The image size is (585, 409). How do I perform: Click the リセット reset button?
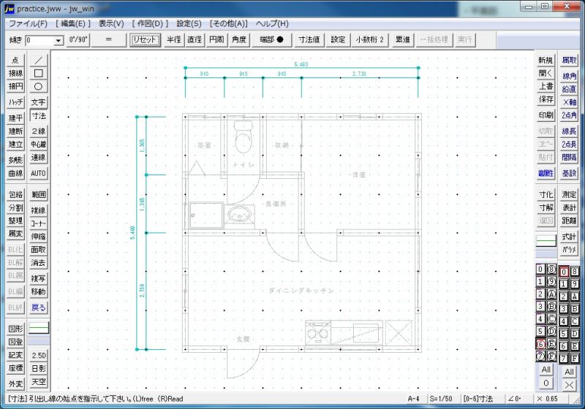(x=145, y=39)
